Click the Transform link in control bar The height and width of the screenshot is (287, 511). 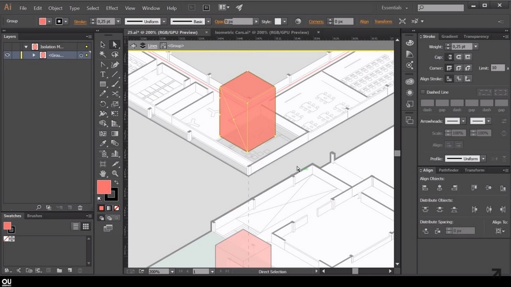(383, 21)
